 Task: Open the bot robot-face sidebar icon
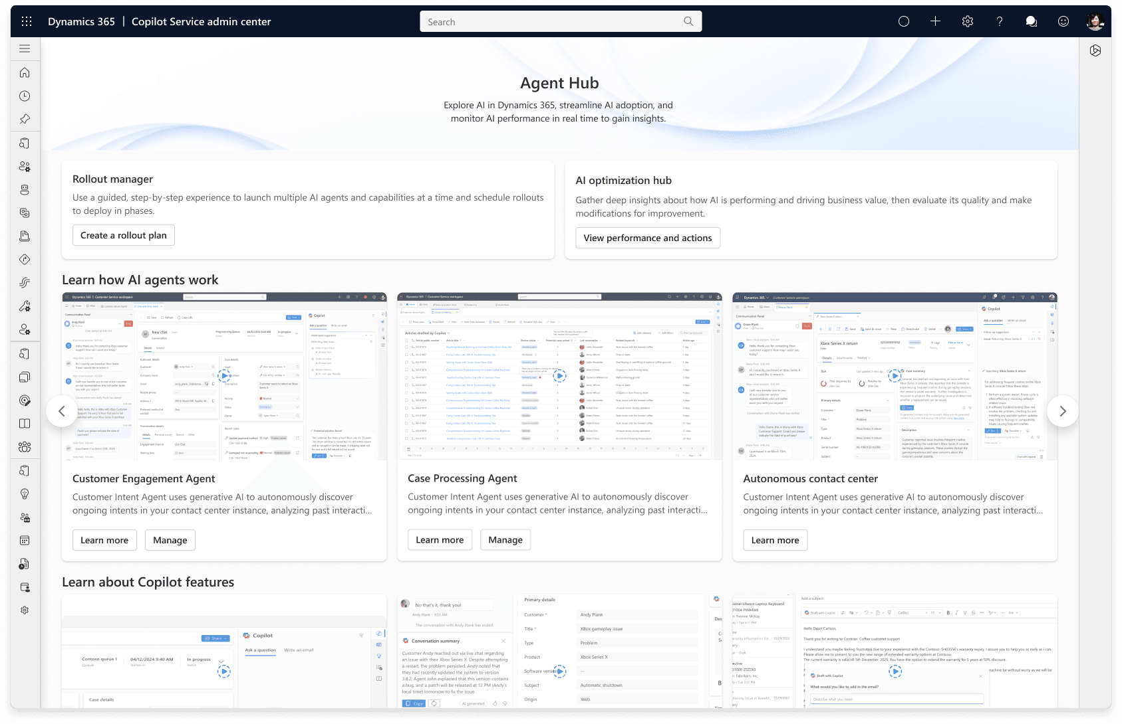pyautogui.click(x=25, y=189)
